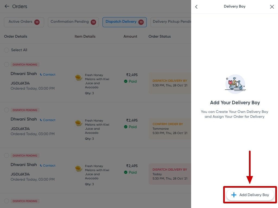Click the DISPATCH PENDING badge on first order
Viewport: 278px width, 208px height.
(x=25, y=64)
